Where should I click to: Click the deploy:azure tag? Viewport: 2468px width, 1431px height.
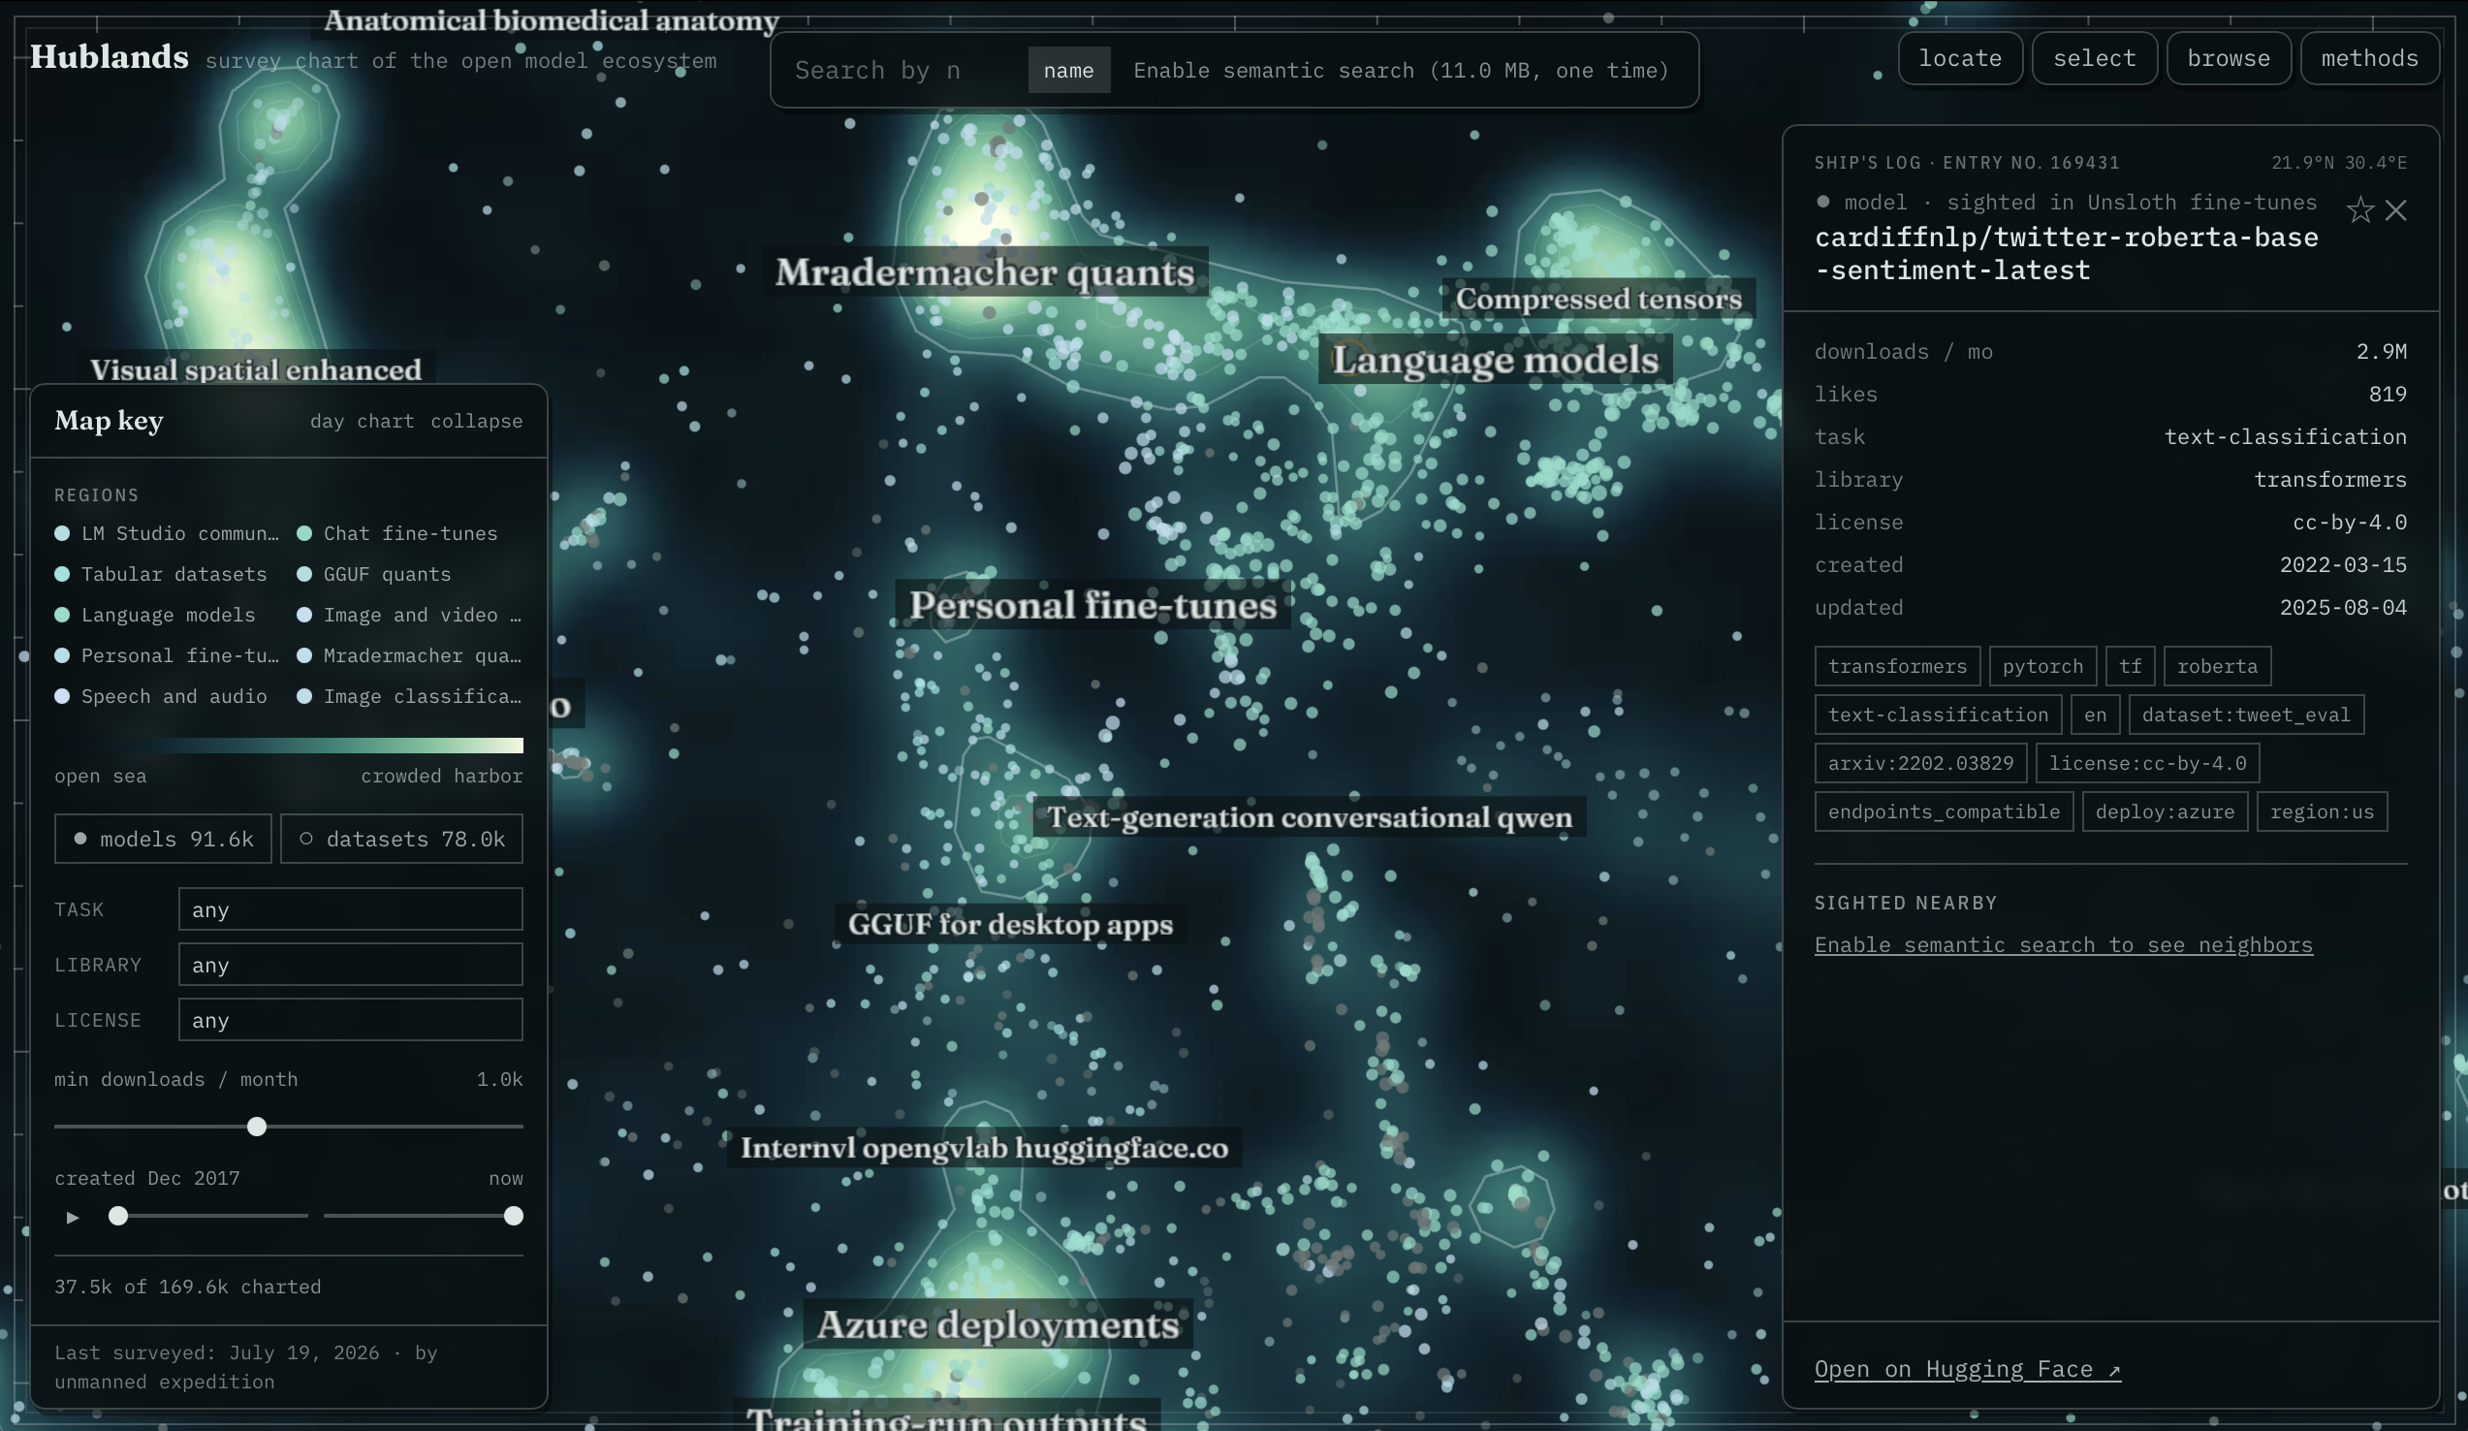[2165, 811]
